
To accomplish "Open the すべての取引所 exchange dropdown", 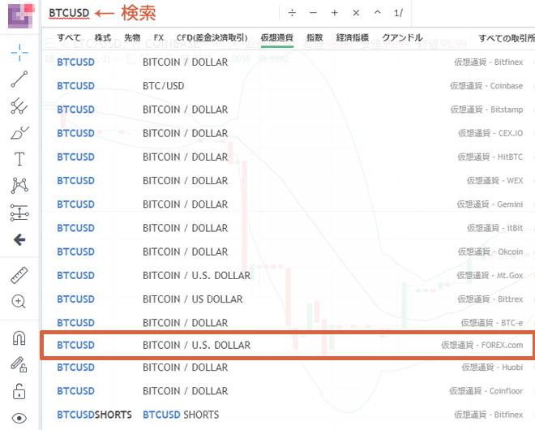I will (507, 38).
